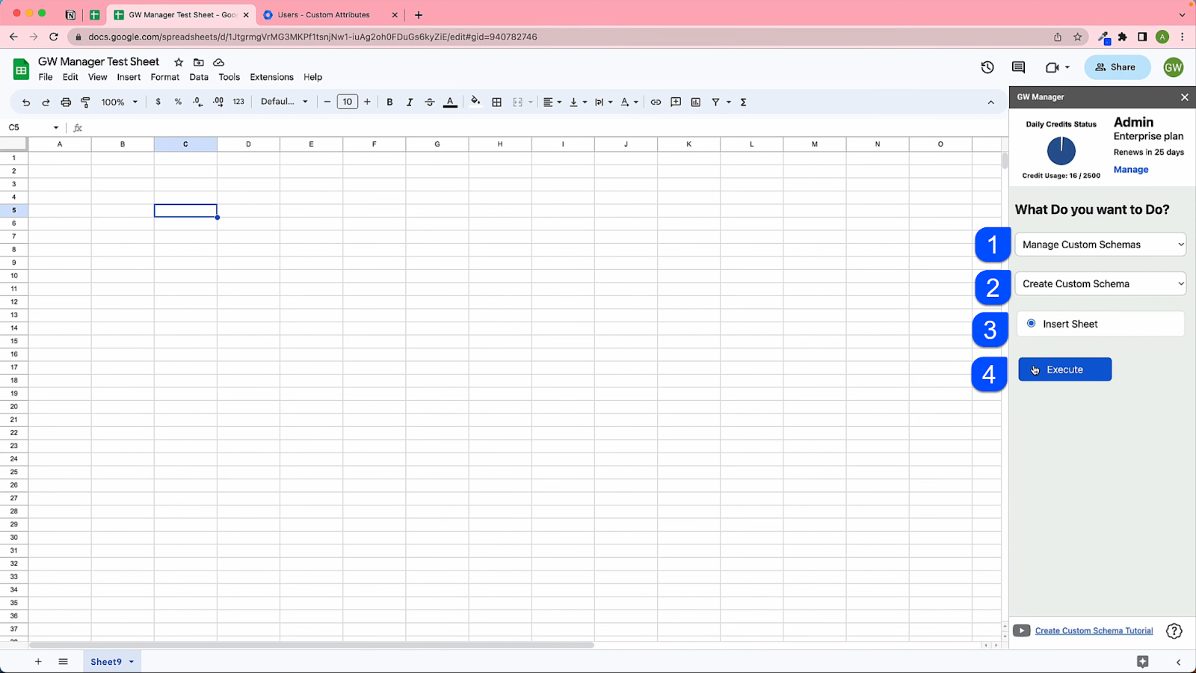Click the Undo icon in toolbar
The width and height of the screenshot is (1196, 673).
pyautogui.click(x=26, y=102)
